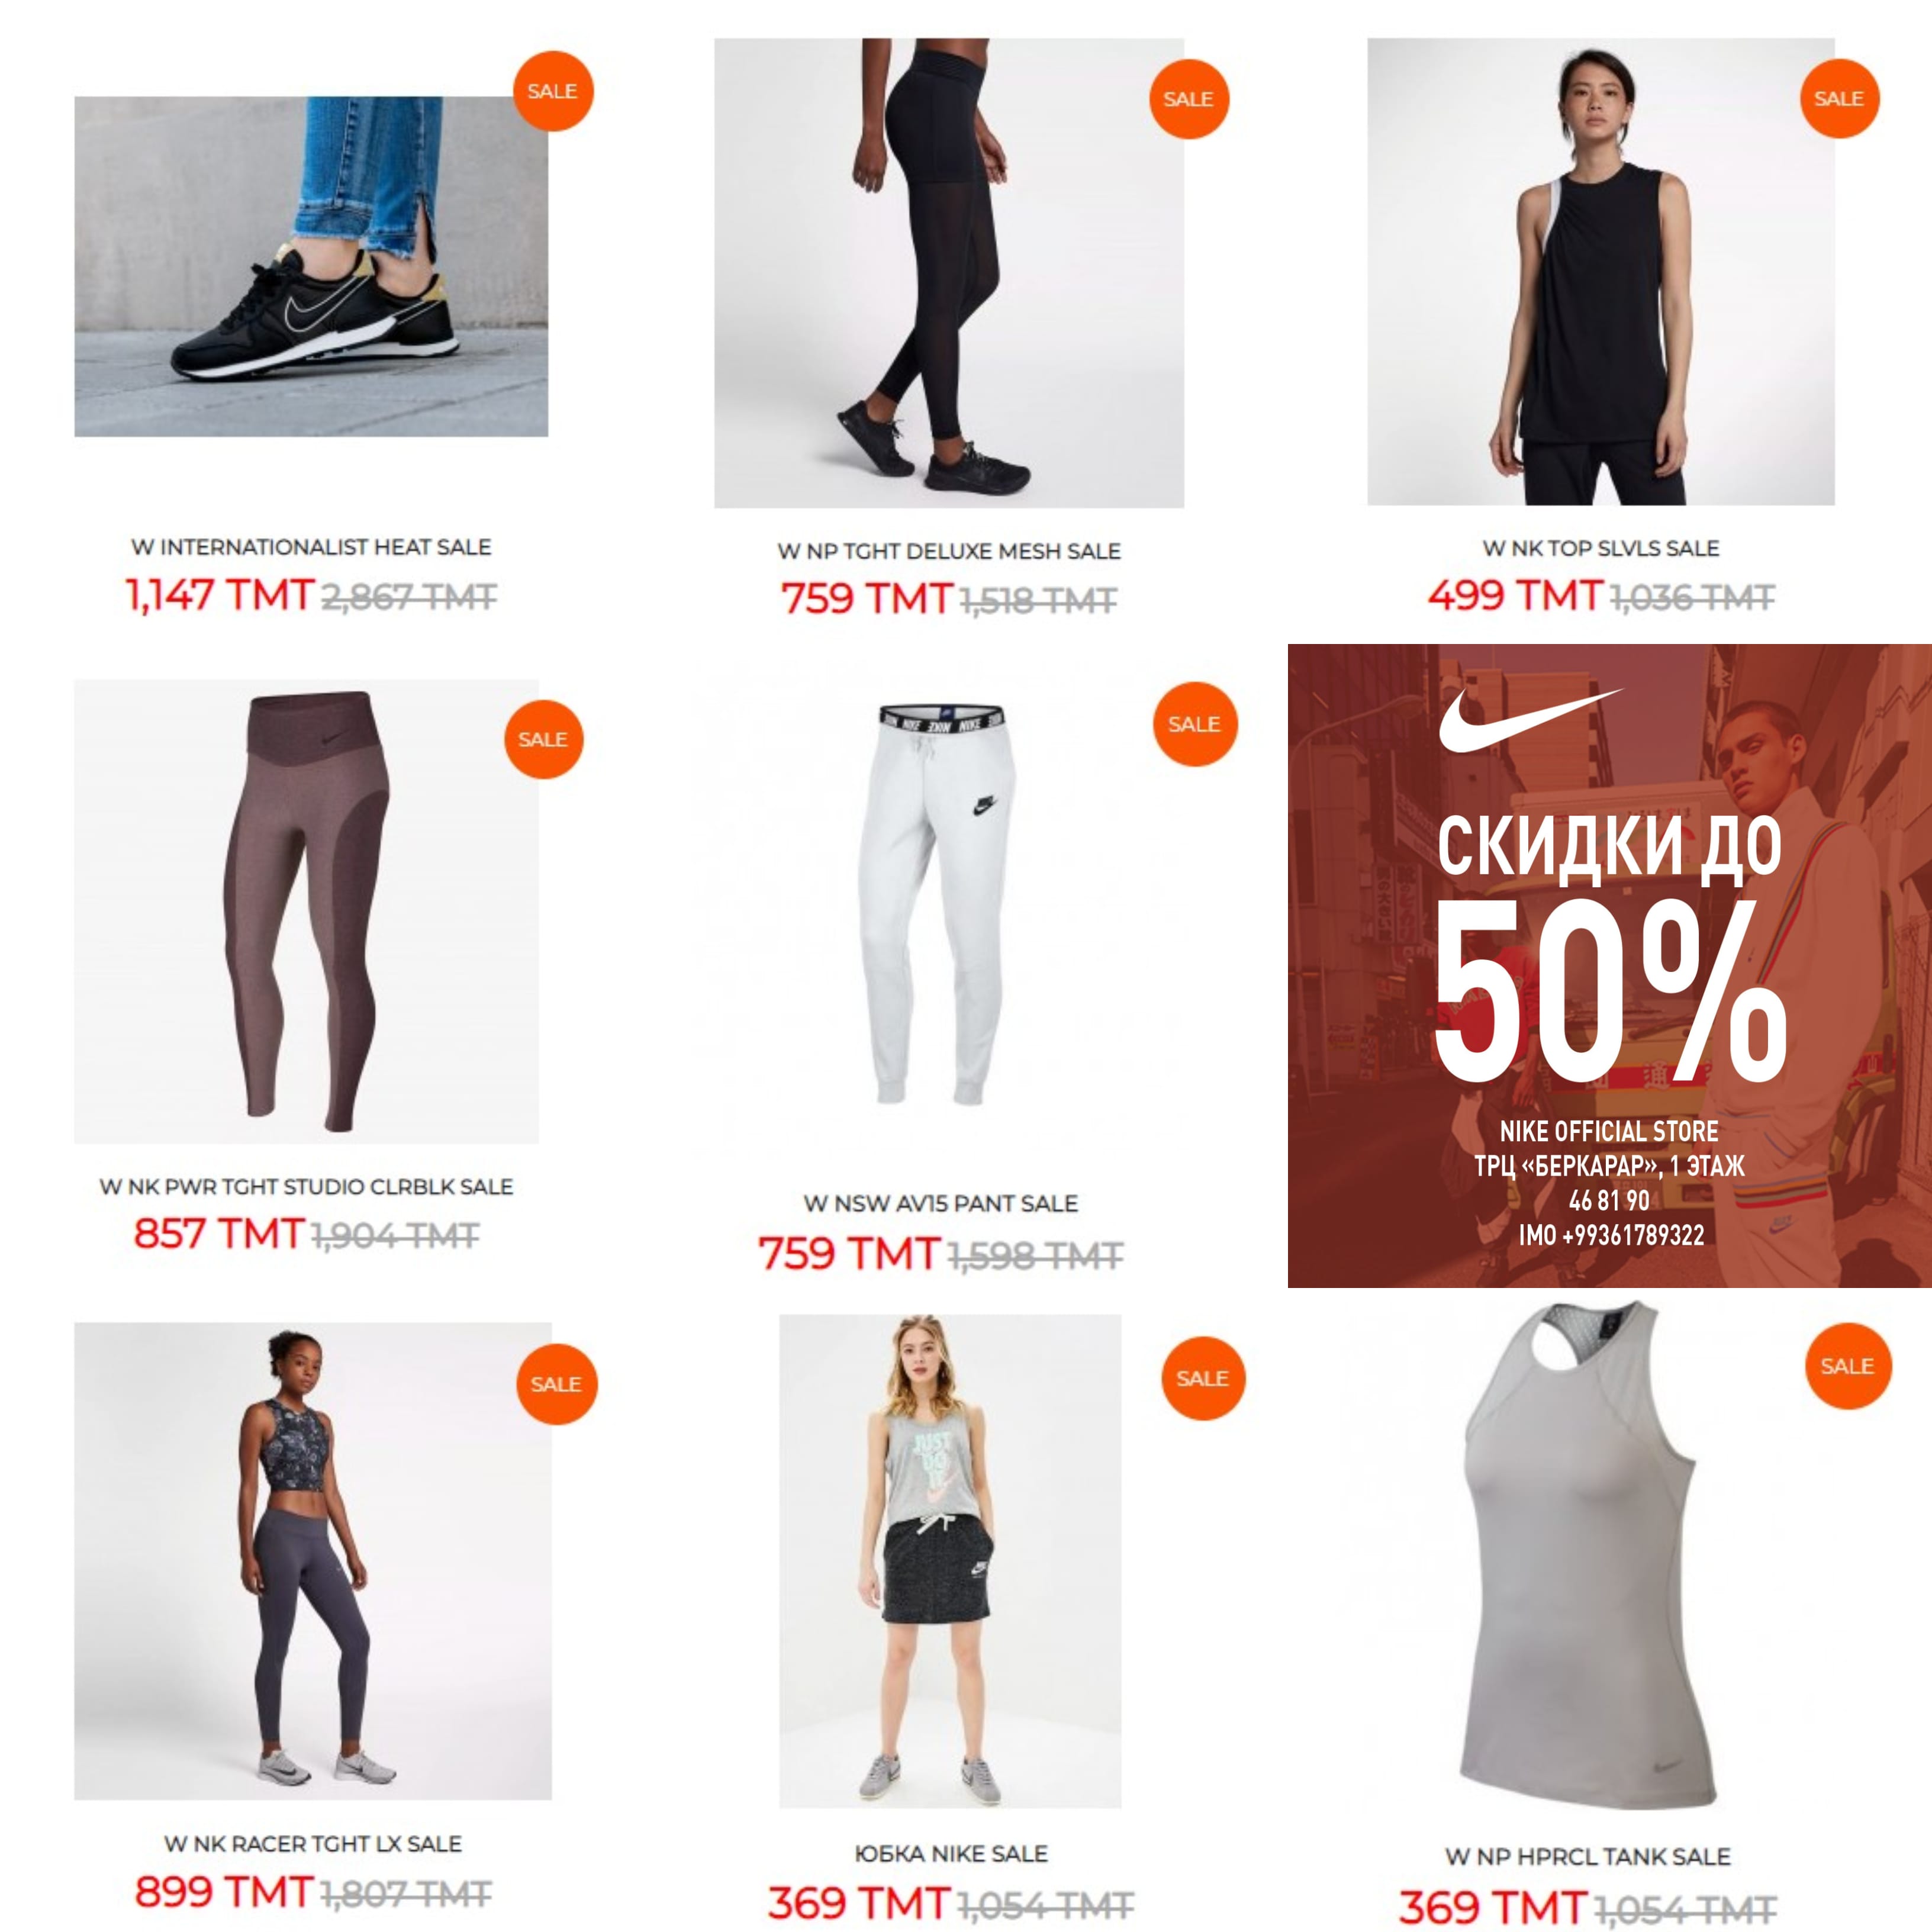This screenshot has width=1932, height=1932.
Task: Click SALE badge on HPRCL tank
Action: click(x=1848, y=1366)
